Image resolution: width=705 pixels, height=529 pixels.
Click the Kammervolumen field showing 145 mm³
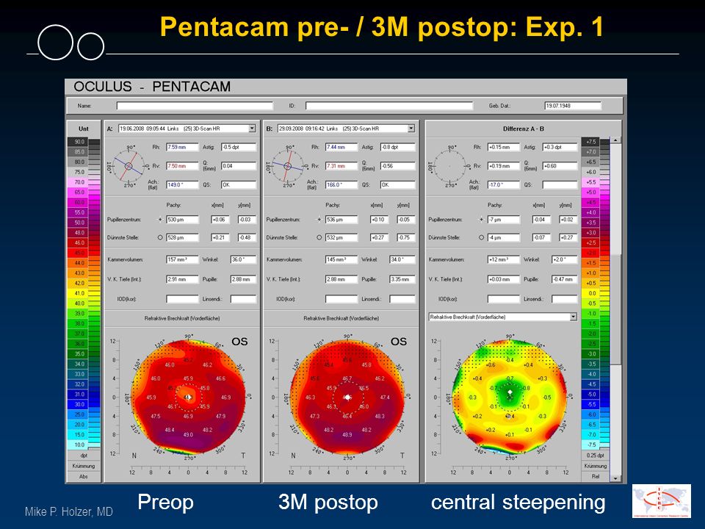point(341,259)
